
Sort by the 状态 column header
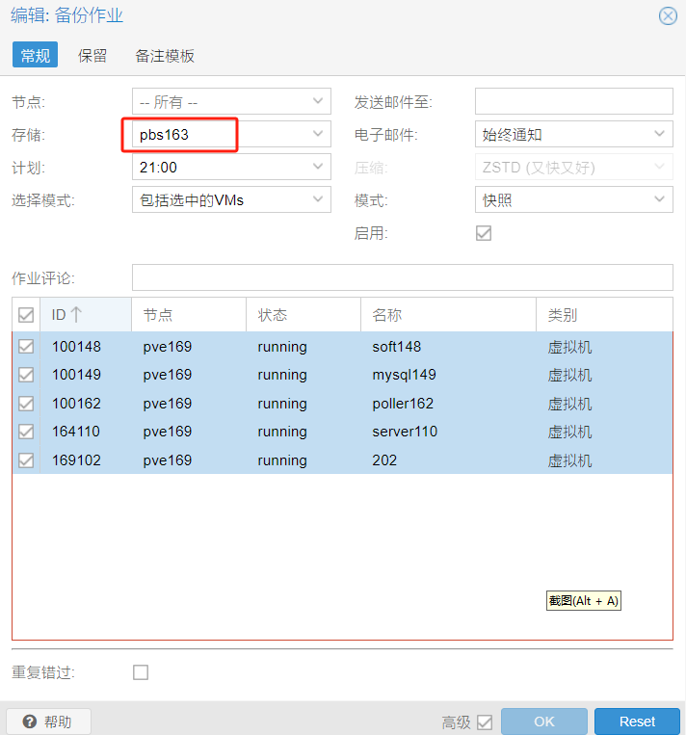[x=303, y=315]
